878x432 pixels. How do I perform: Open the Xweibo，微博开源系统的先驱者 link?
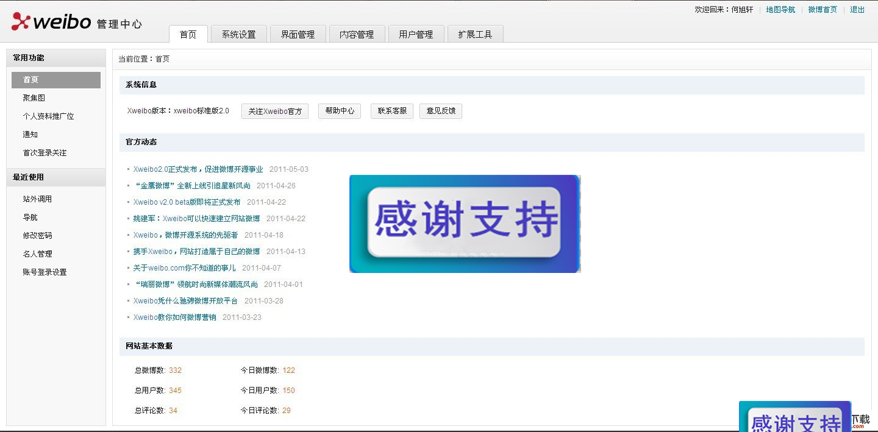coord(186,235)
